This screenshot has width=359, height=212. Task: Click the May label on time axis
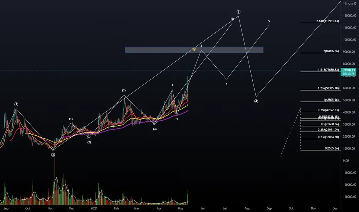point(181,208)
